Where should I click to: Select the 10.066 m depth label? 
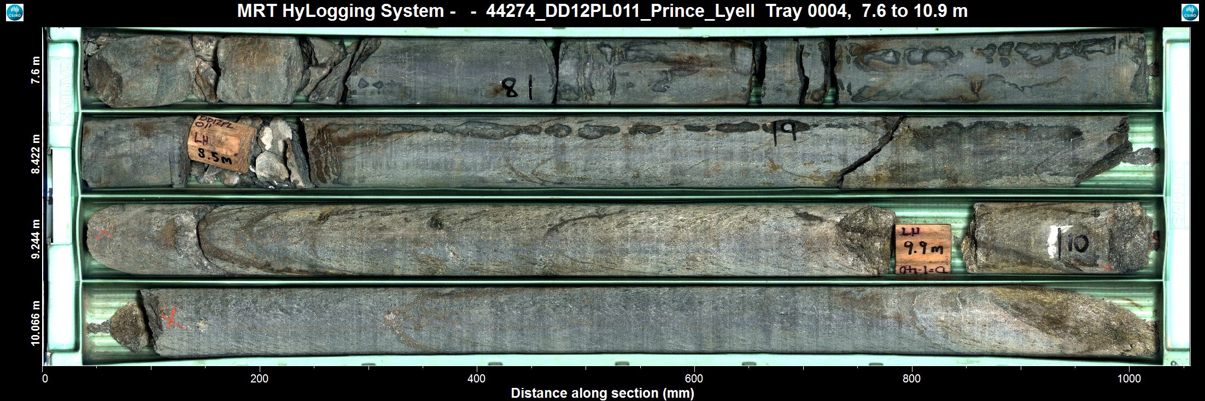36,323
